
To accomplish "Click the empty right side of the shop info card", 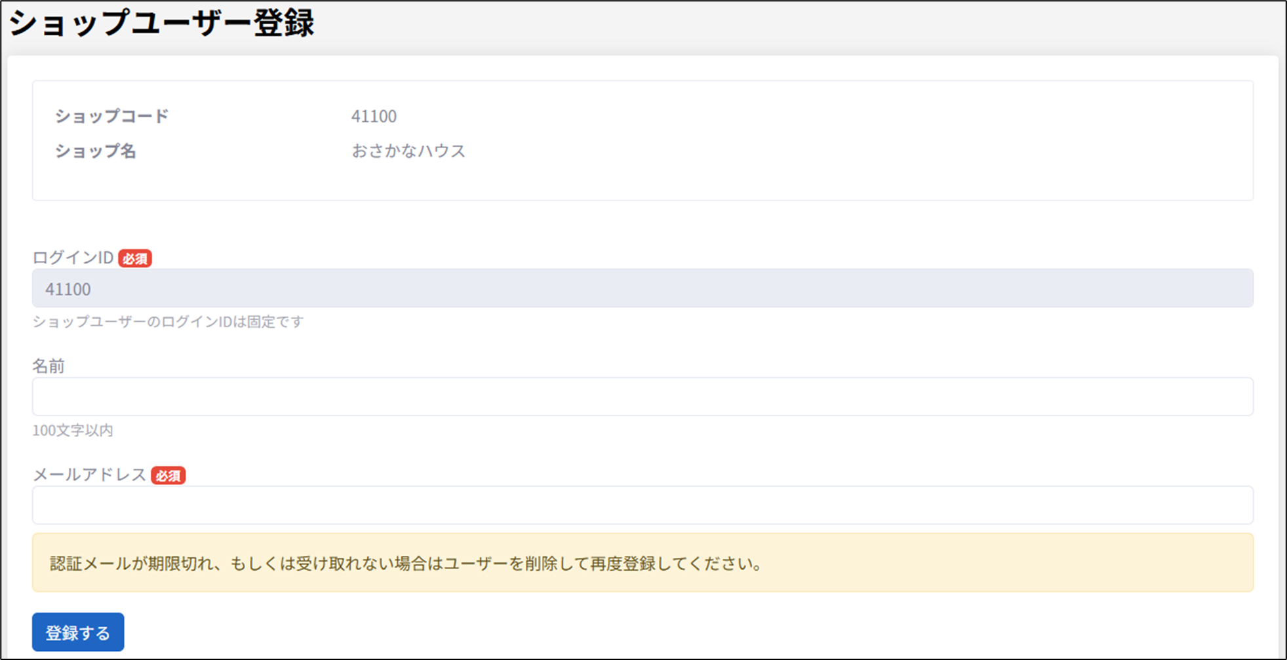I will 918,141.
